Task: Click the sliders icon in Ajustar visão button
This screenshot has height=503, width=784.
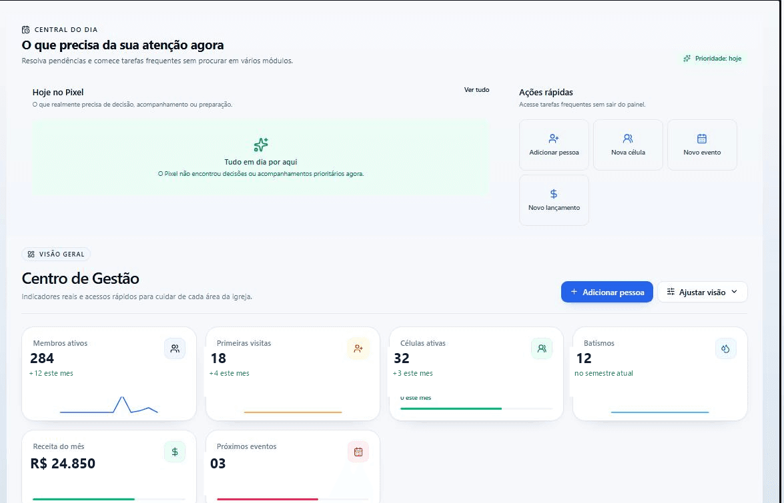Action: (x=671, y=292)
